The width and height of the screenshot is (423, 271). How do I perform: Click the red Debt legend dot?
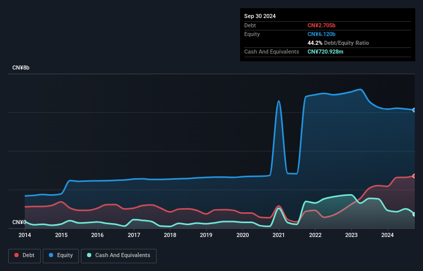point(16,255)
